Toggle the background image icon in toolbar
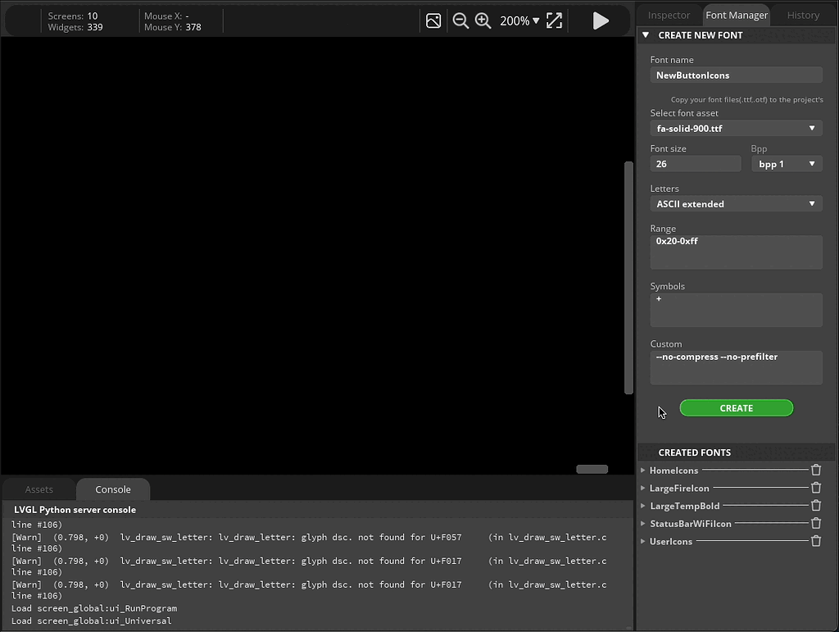The image size is (839, 632). point(433,20)
